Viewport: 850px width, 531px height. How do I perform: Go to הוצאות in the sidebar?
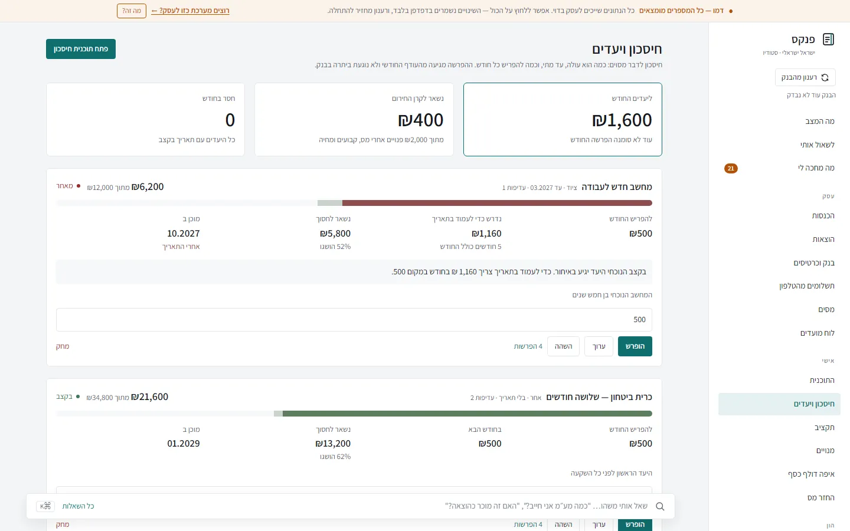779,240
